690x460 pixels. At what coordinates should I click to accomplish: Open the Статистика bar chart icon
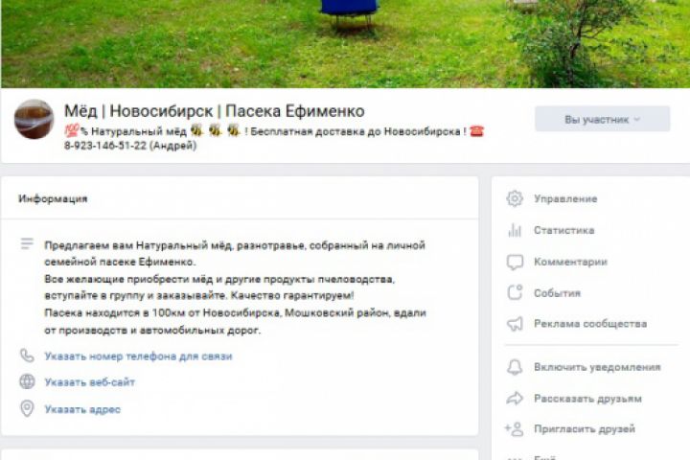[x=515, y=230]
